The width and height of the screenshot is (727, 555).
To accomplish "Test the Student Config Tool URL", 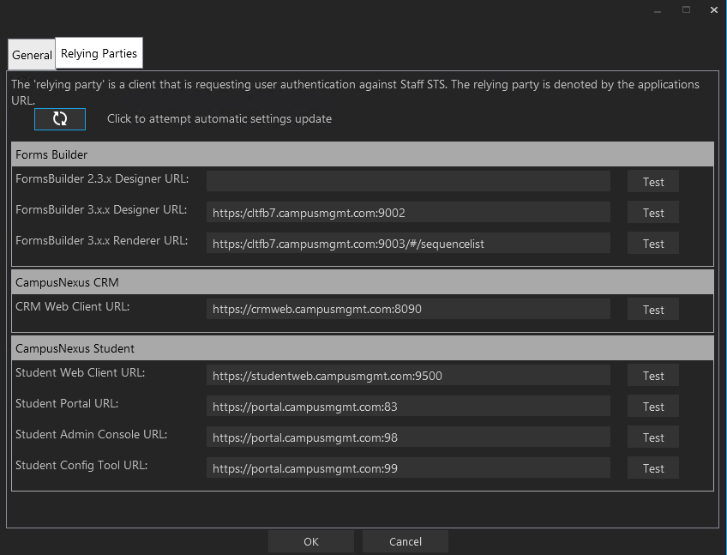I will pos(652,468).
